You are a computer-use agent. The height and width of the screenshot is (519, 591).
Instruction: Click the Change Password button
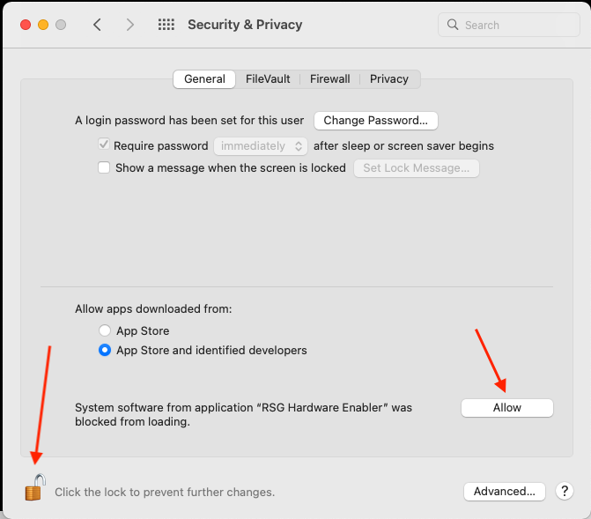pos(376,120)
